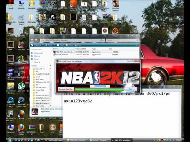This screenshot has height=142, width=190.
Task: Sort files by the Name column
Action: pos(64,49)
